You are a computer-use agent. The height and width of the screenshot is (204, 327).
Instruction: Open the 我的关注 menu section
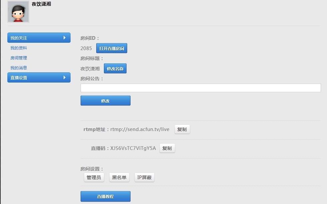pyautogui.click(x=39, y=38)
